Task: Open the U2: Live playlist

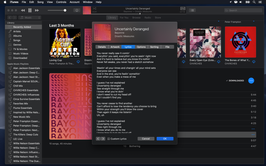Action: point(24,139)
